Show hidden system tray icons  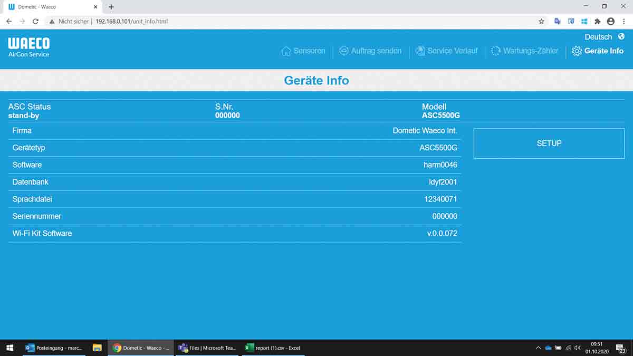click(538, 348)
